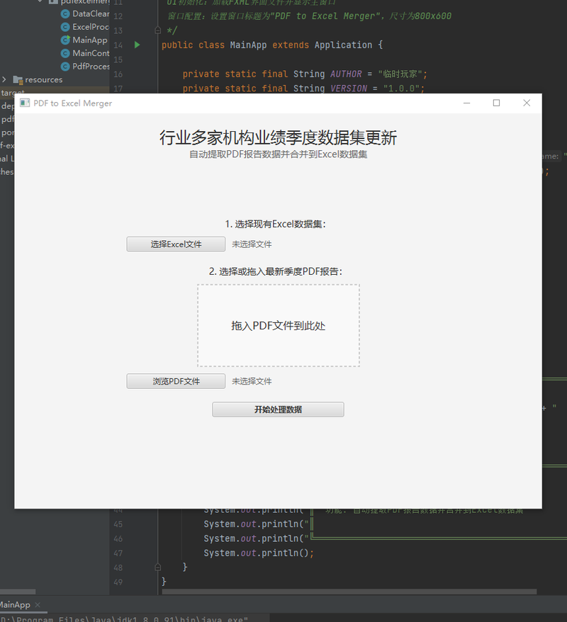The height and width of the screenshot is (622, 567).
Task: Click the 开始处理数据 button
Action: coord(278,409)
